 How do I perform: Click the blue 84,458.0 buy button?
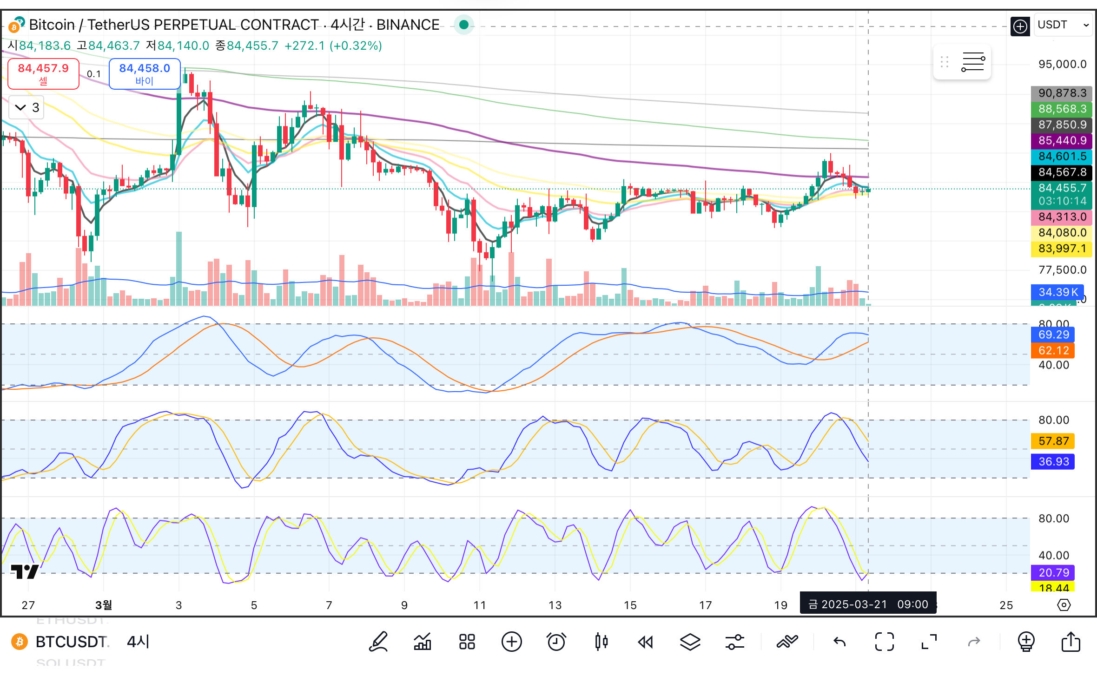145,73
